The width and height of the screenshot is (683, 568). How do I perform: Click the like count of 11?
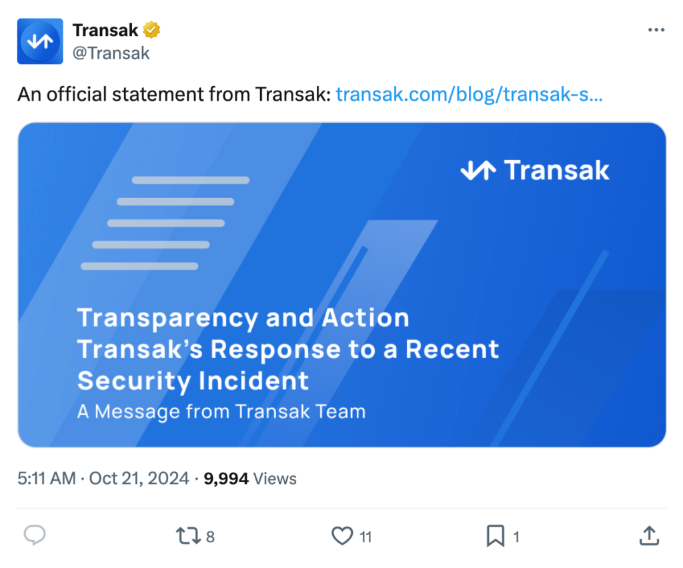click(366, 536)
